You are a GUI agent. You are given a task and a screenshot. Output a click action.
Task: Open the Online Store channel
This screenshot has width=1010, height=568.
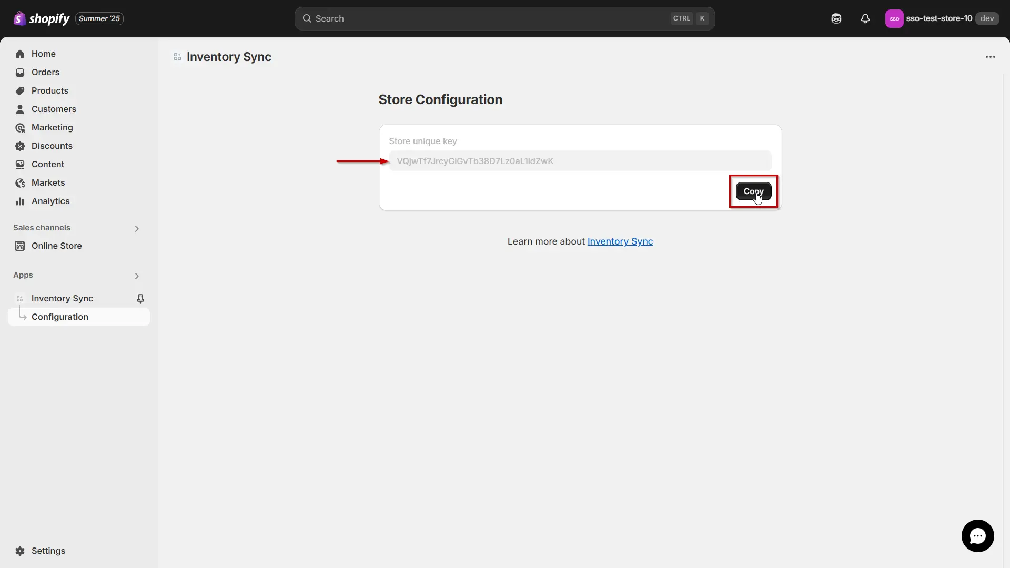coord(56,246)
